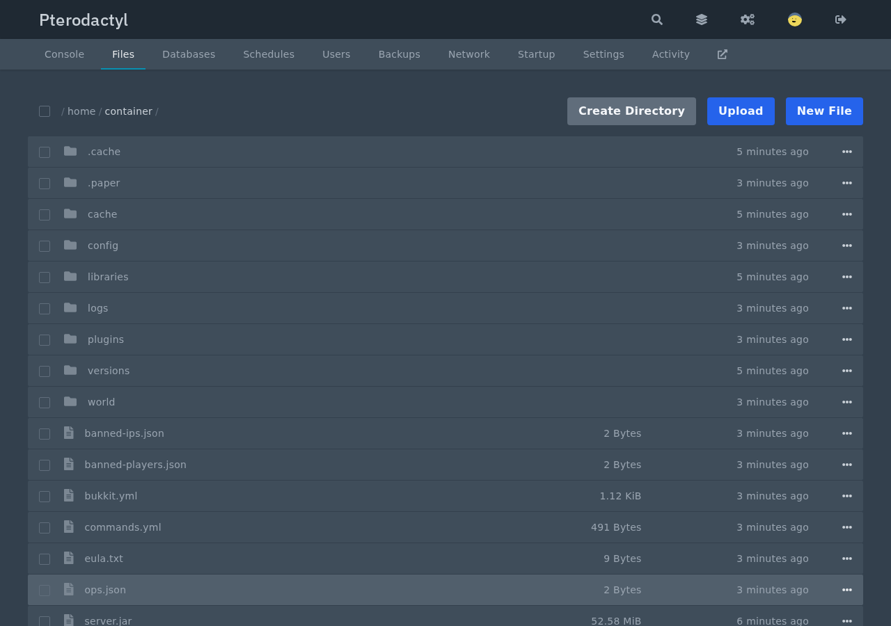This screenshot has width=891, height=626.
Task: Open the account avatar icon
Action: [x=795, y=19]
